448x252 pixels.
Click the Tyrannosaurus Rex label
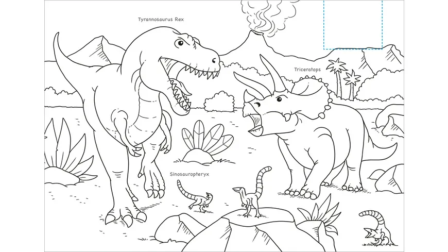click(x=161, y=20)
